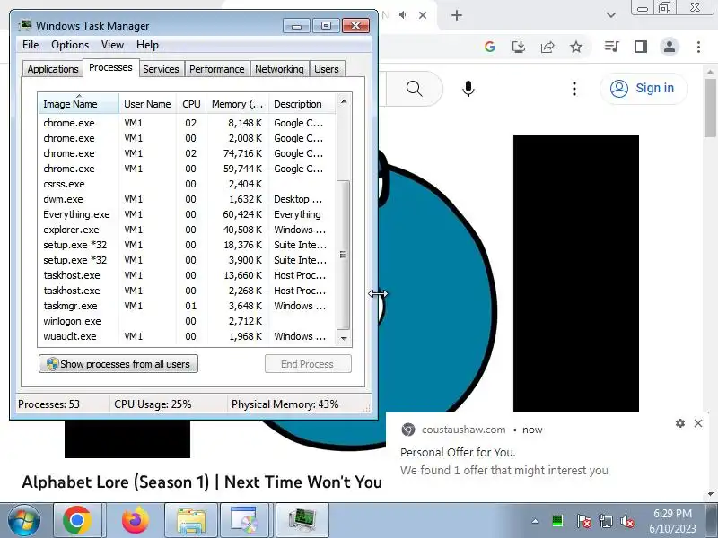Screen dimensions: 718x538
Task: Open the media control icon in Chrome
Action: tap(612, 47)
